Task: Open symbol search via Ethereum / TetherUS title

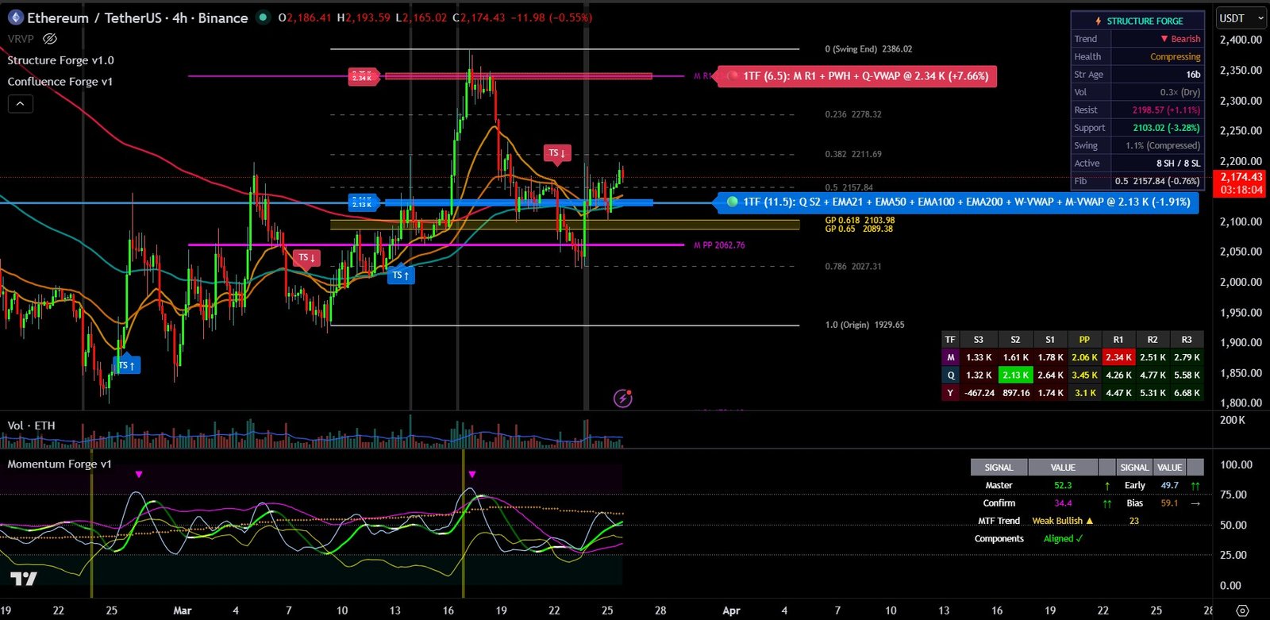Action: (137, 17)
